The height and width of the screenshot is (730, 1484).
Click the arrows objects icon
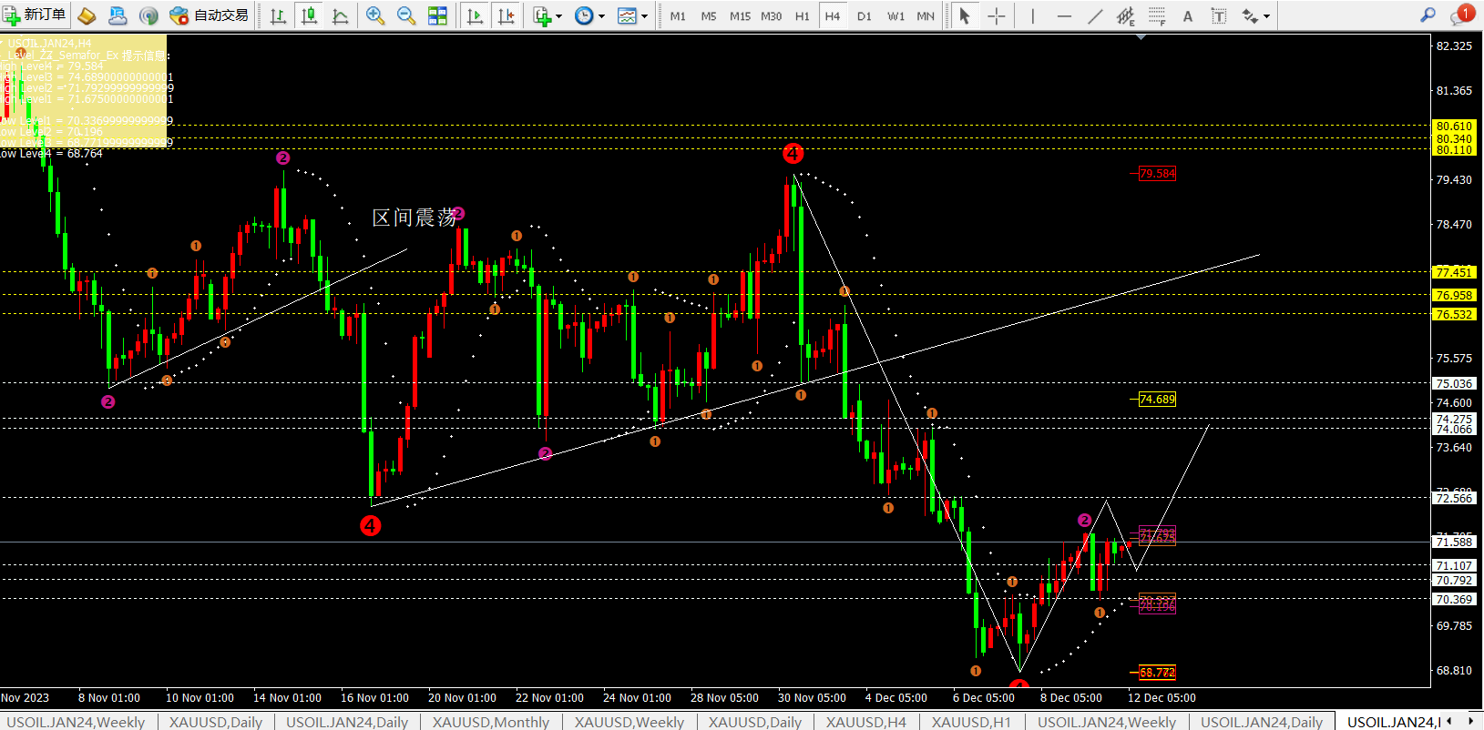coord(1249,15)
